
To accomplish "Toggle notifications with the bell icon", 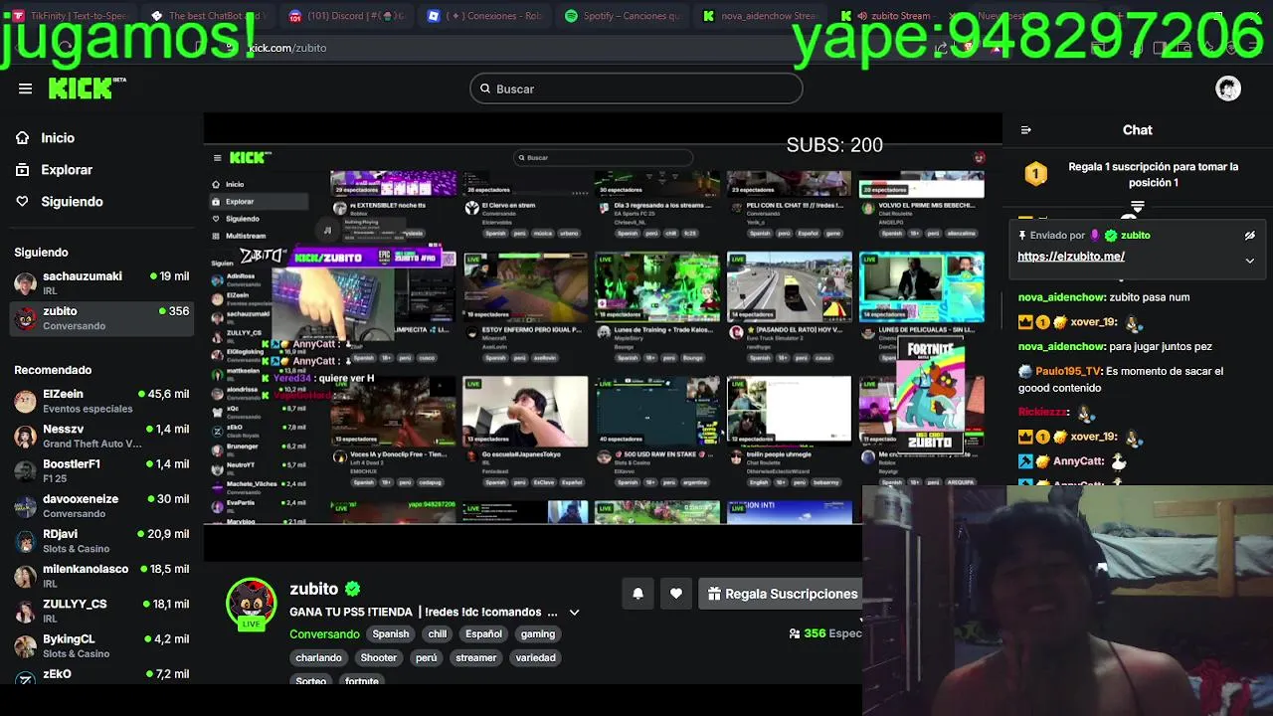I will coord(638,594).
